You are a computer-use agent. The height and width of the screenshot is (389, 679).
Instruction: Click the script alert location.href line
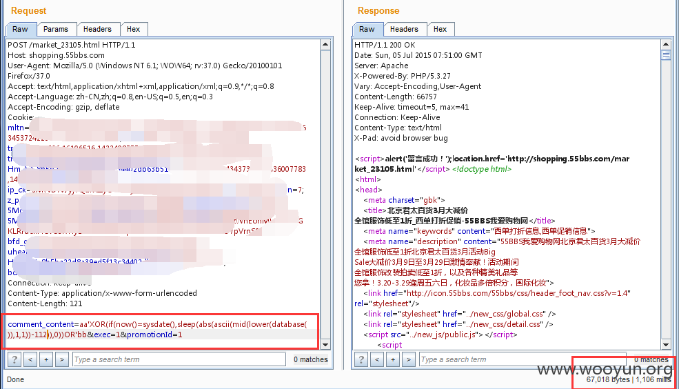point(492,163)
